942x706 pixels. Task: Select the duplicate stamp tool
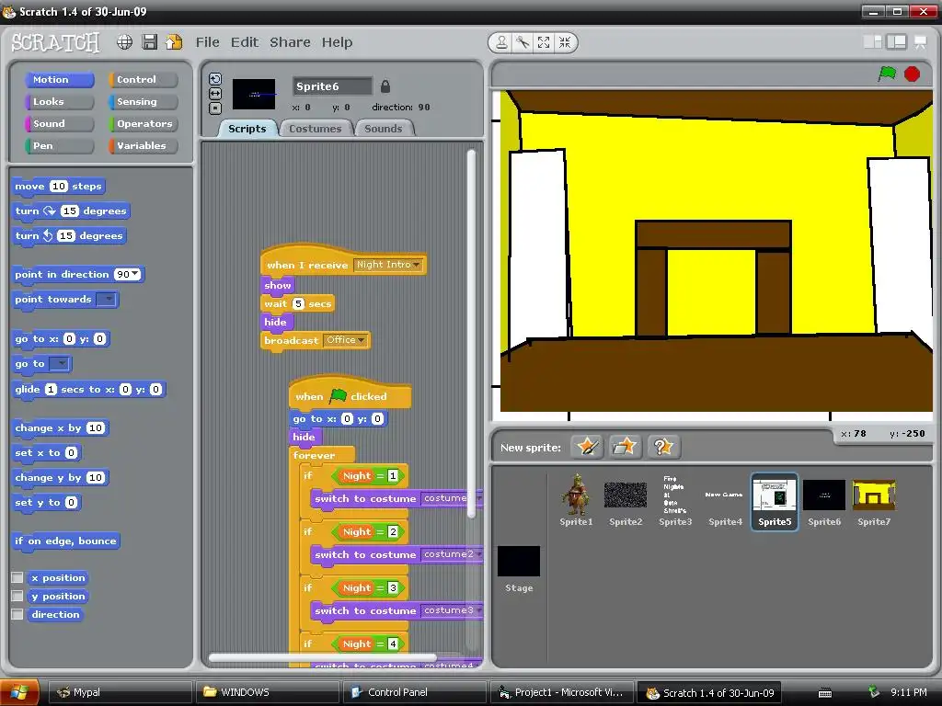(x=500, y=42)
